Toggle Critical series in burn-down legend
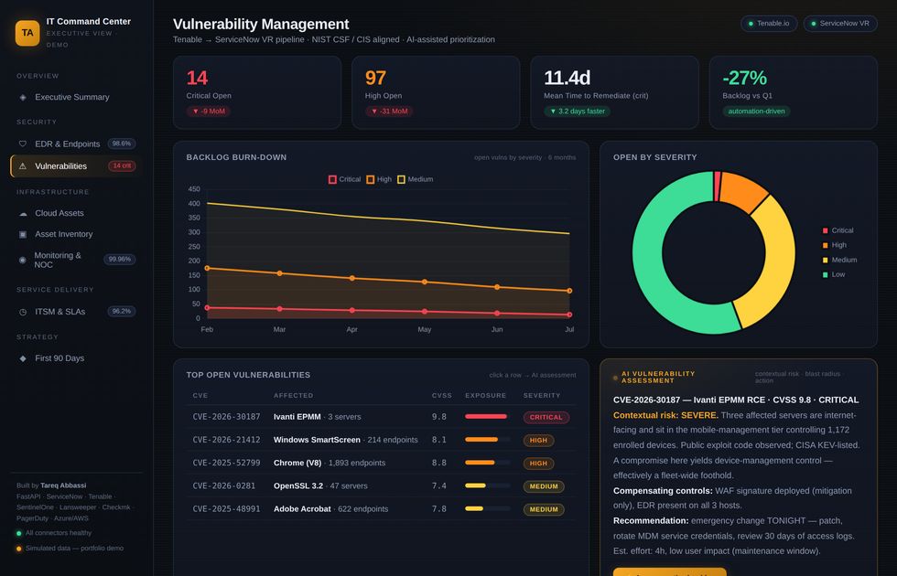Image resolution: width=897 pixels, height=576 pixels. [x=344, y=179]
